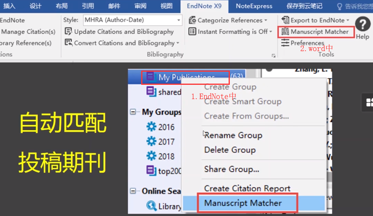Select the 2016 group label
Viewport: 373px width, 216px height.
click(166, 127)
